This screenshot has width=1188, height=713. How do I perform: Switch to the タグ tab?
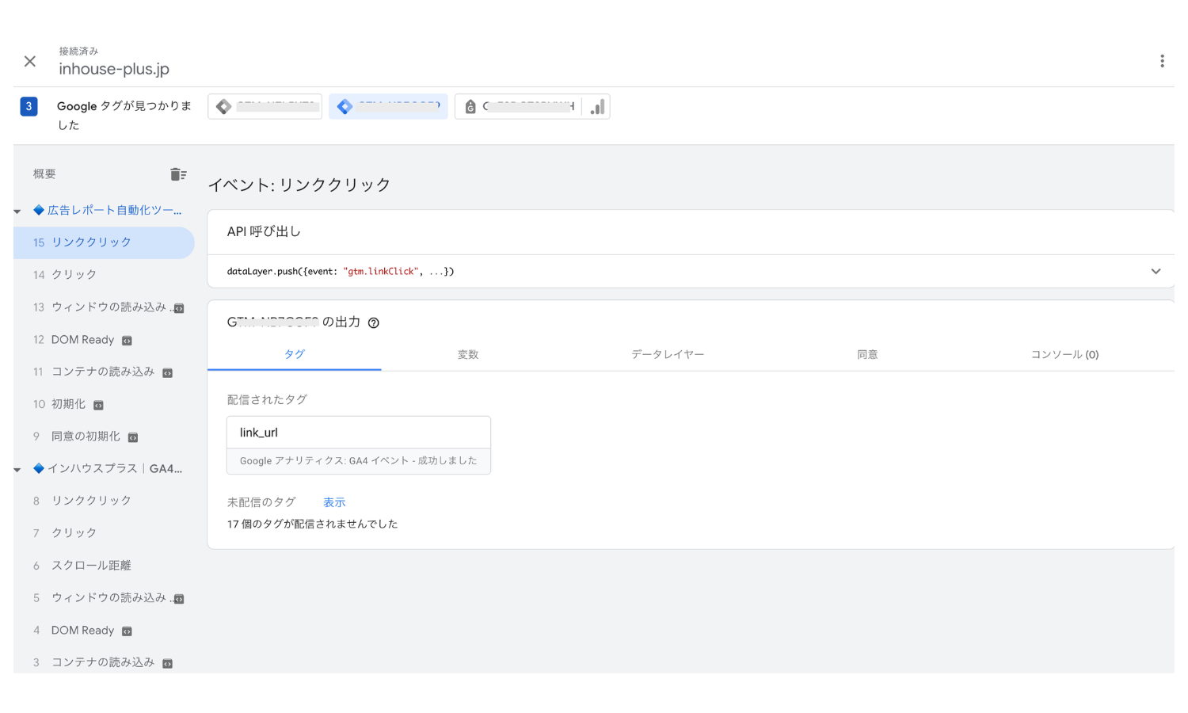295,354
